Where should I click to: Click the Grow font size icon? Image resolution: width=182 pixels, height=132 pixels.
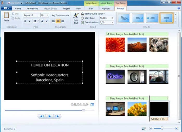tap(42, 21)
